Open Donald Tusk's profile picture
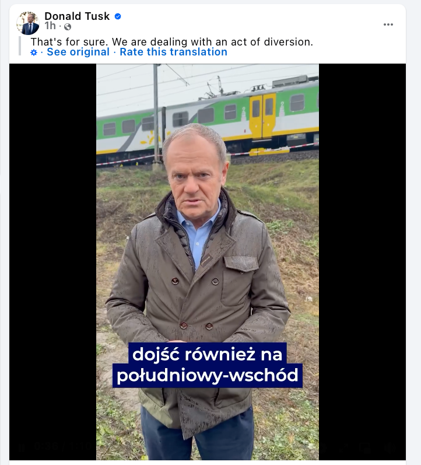The height and width of the screenshot is (465, 421). tap(28, 23)
